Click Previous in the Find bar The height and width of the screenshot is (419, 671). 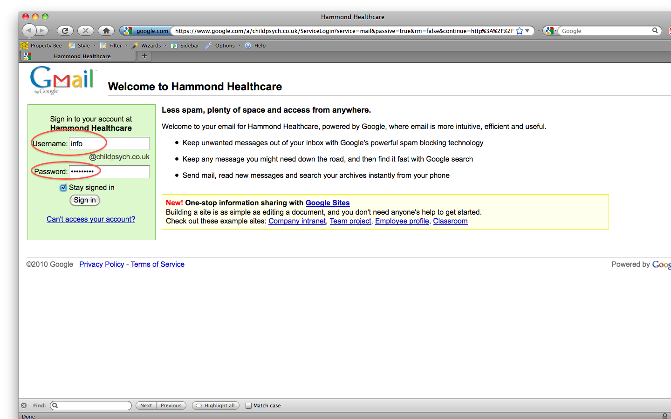click(x=171, y=405)
